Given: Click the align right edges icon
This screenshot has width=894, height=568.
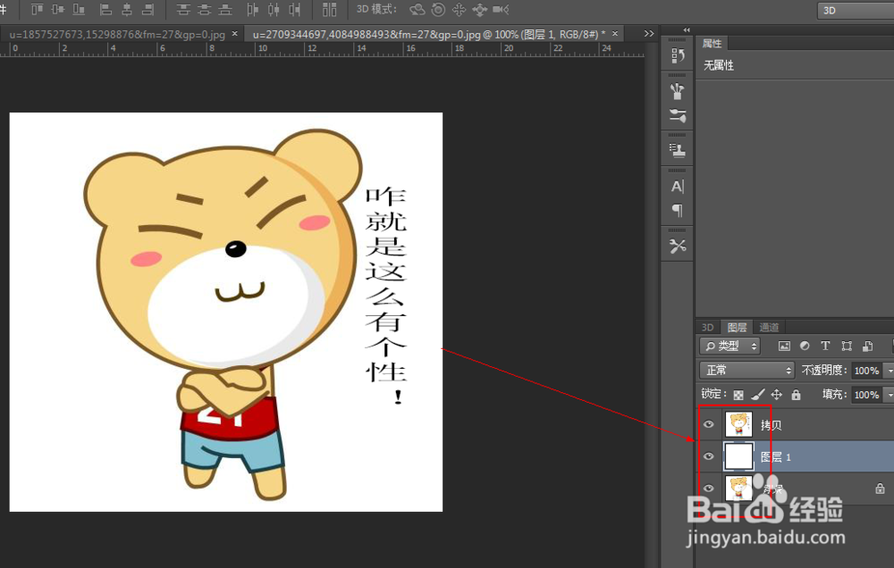Looking at the screenshot, I should tap(148, 9).
